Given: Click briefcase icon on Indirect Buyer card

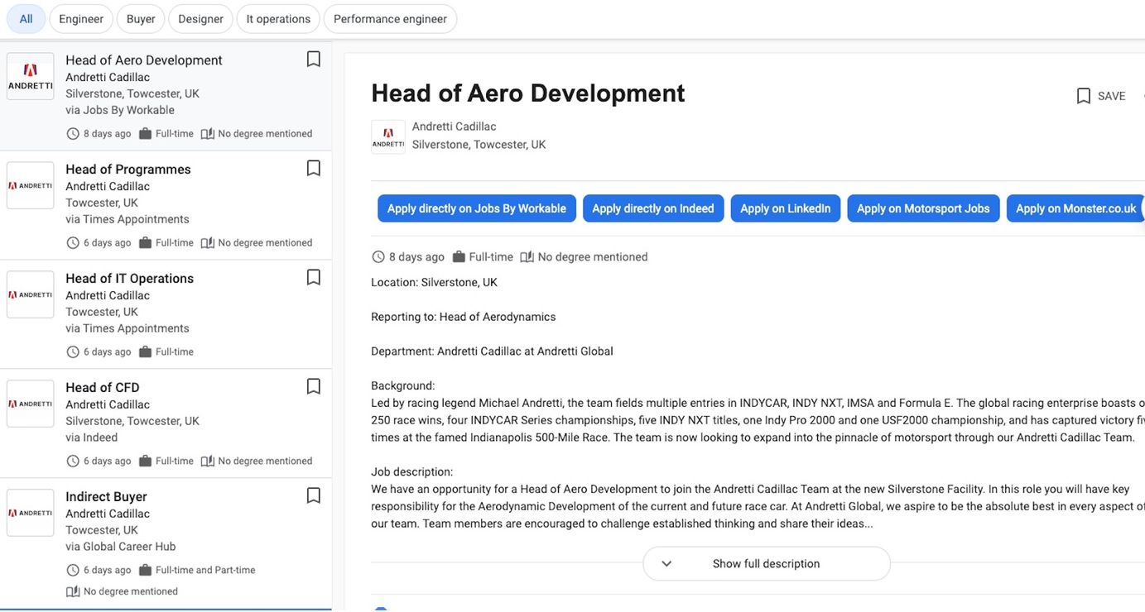Looking at the screenshot, I should [x=146, y=571].
